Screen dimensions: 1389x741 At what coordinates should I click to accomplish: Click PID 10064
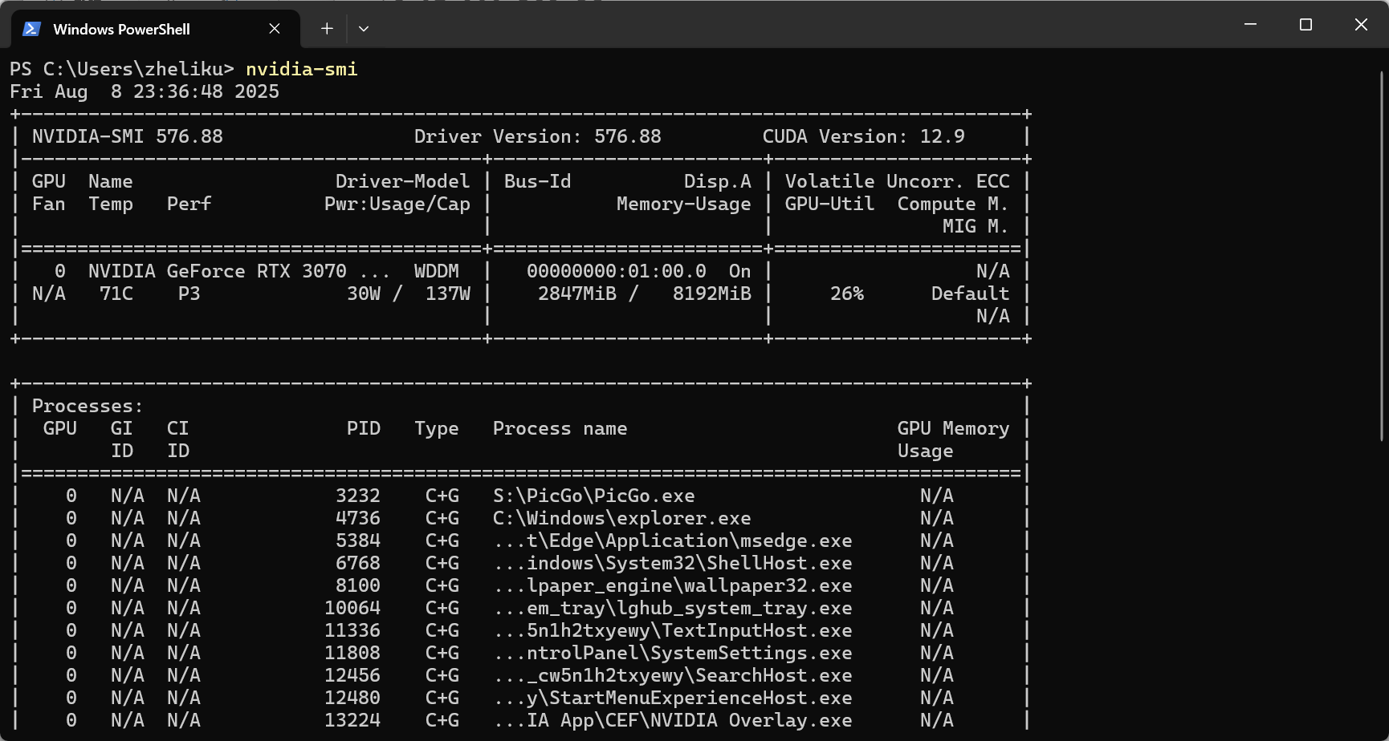352,608
